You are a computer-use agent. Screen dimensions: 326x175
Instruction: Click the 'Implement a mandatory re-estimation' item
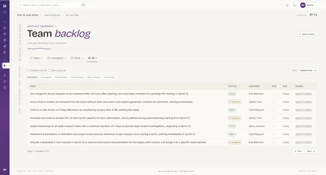click(113, 134)
